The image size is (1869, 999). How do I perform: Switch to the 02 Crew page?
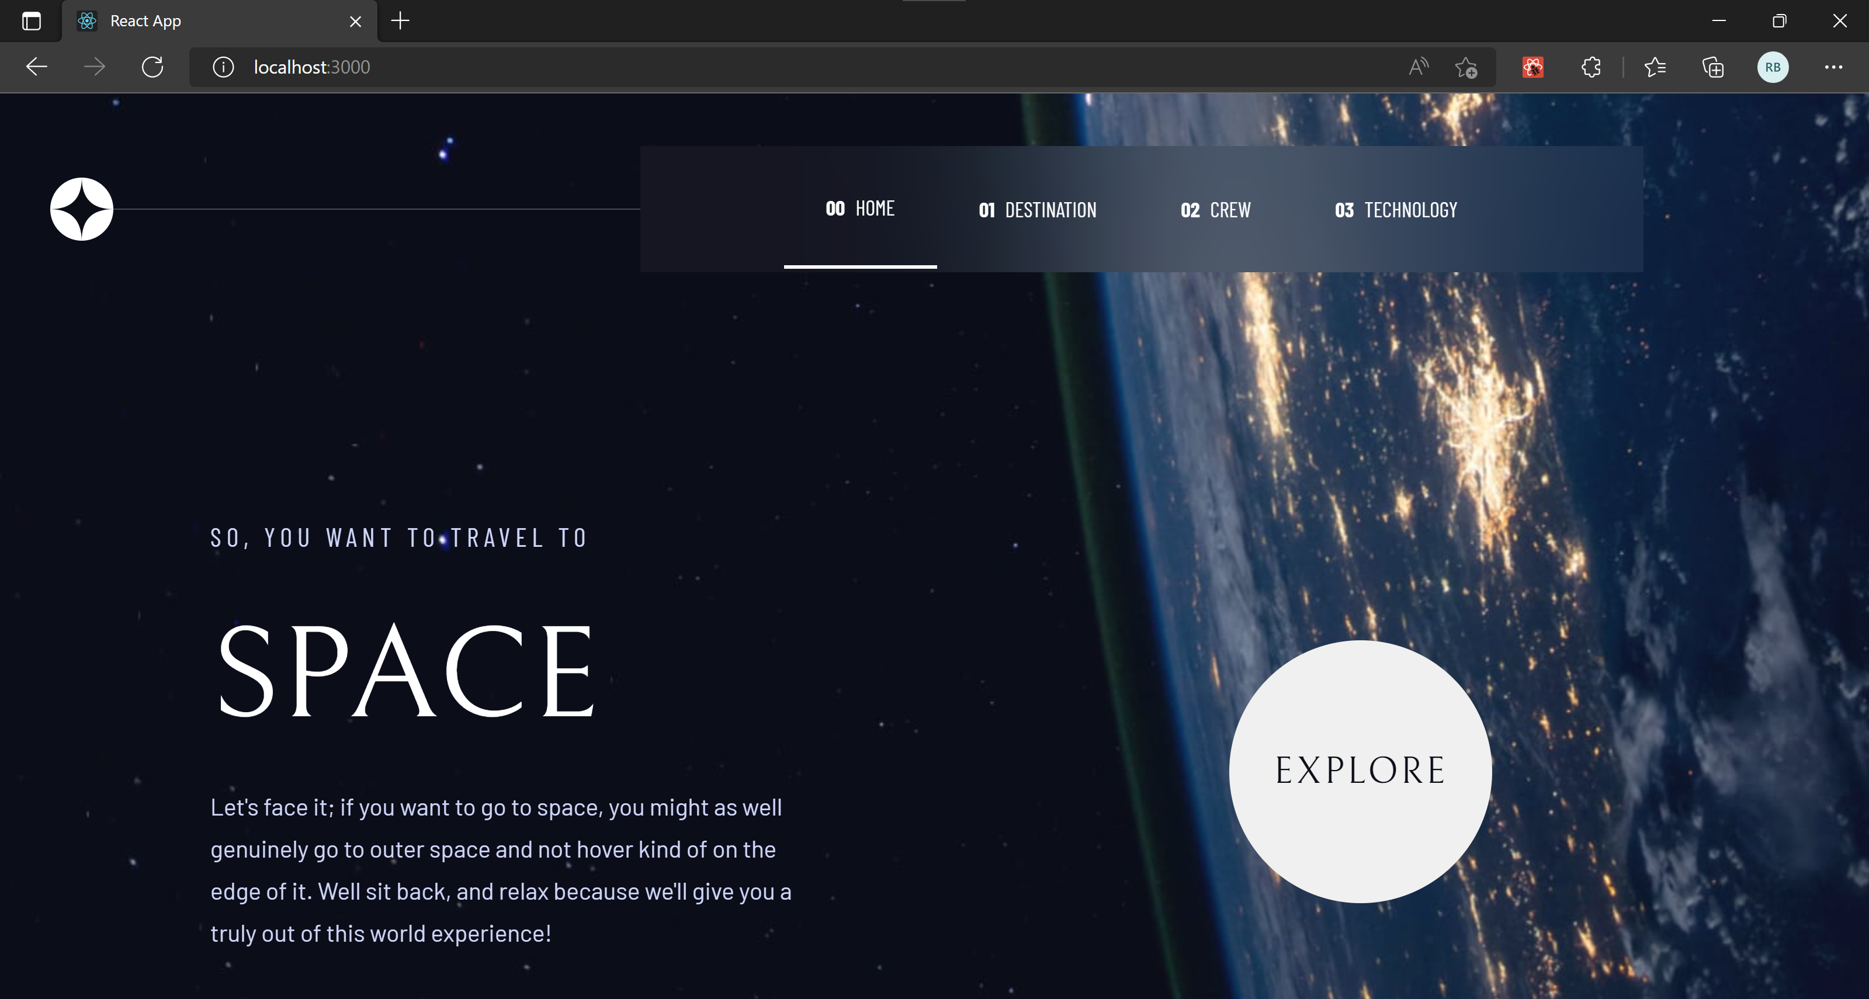click(1215, 210)
